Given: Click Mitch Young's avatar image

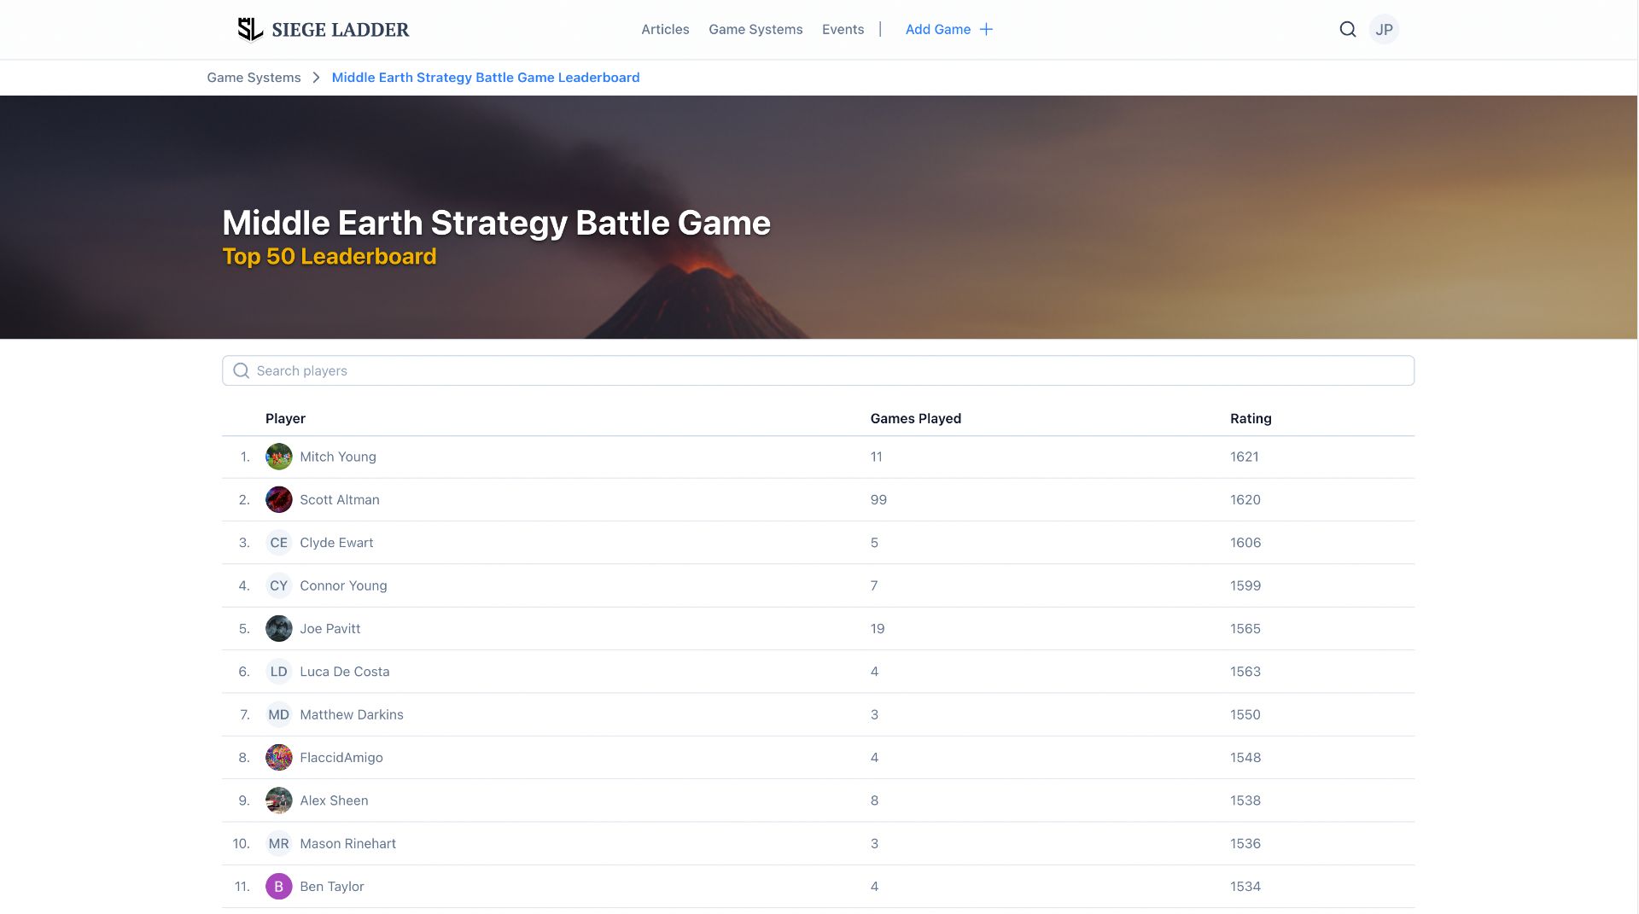Looking at the screenshot, I should pos(278,457).
